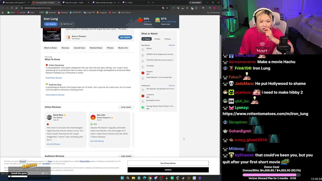Select the Reviews tab

65,48
